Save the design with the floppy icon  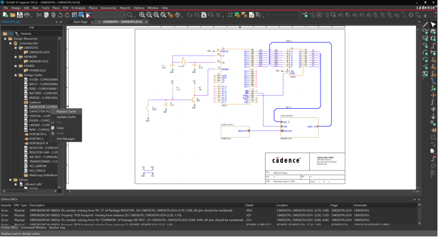(x=19, y=15)
